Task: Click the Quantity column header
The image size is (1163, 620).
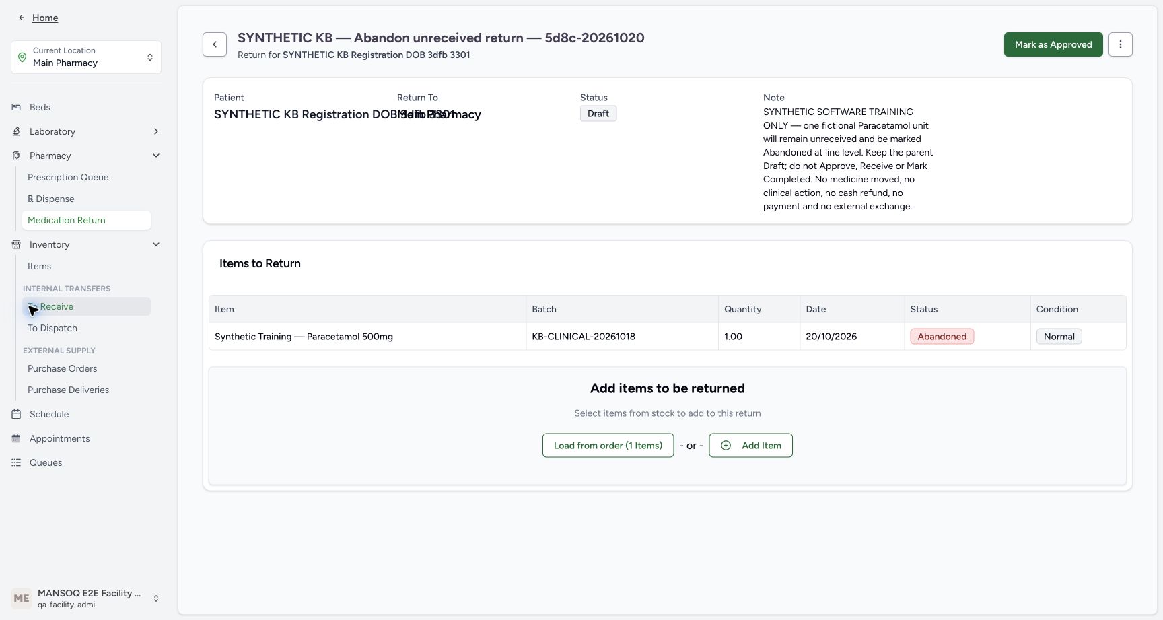Action: [x=759, y=309]
